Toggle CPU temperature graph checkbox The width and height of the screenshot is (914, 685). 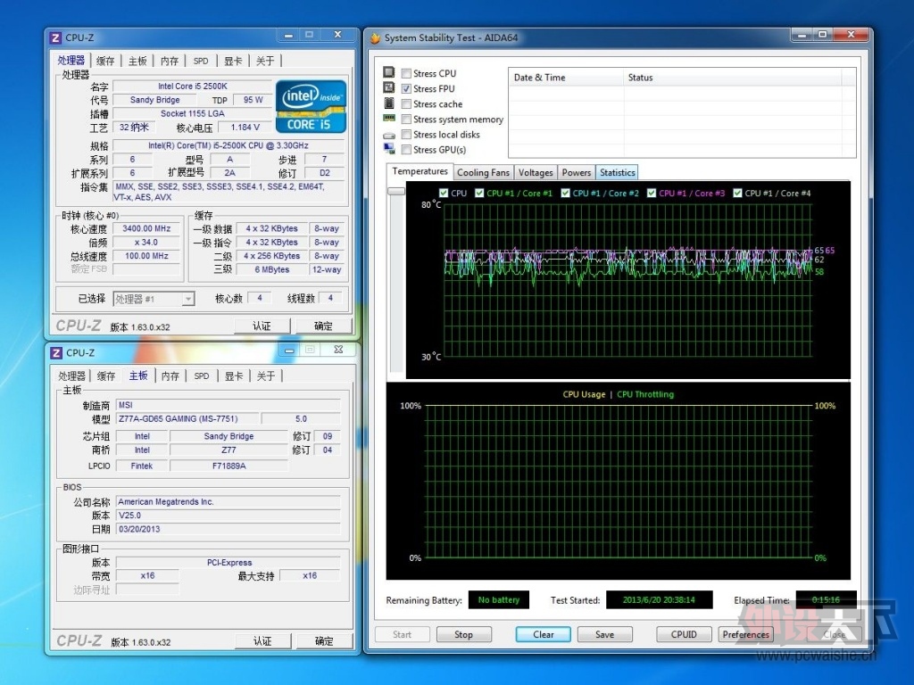click(x=444, y=193)
